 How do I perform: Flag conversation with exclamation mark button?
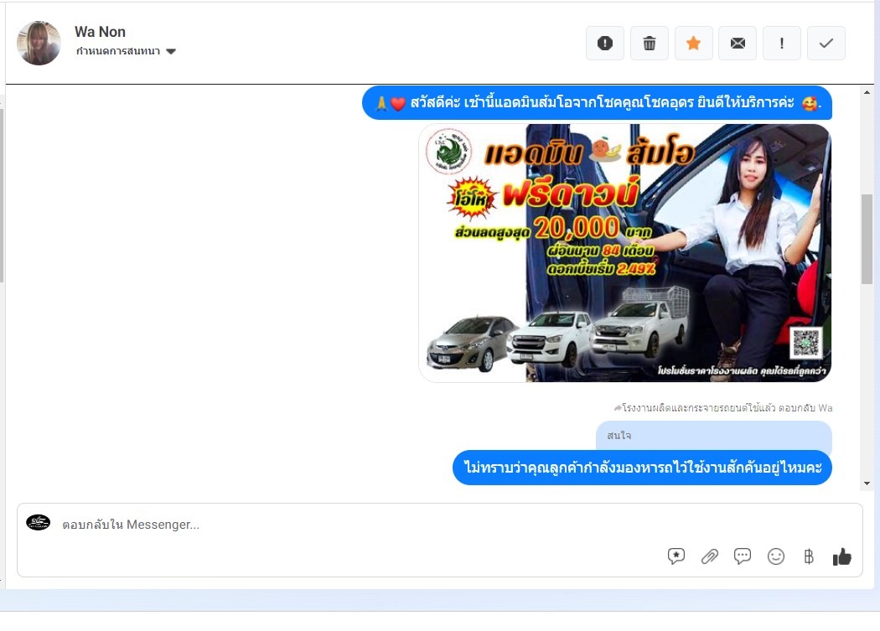pyautogui.click(x=782, y=44)
